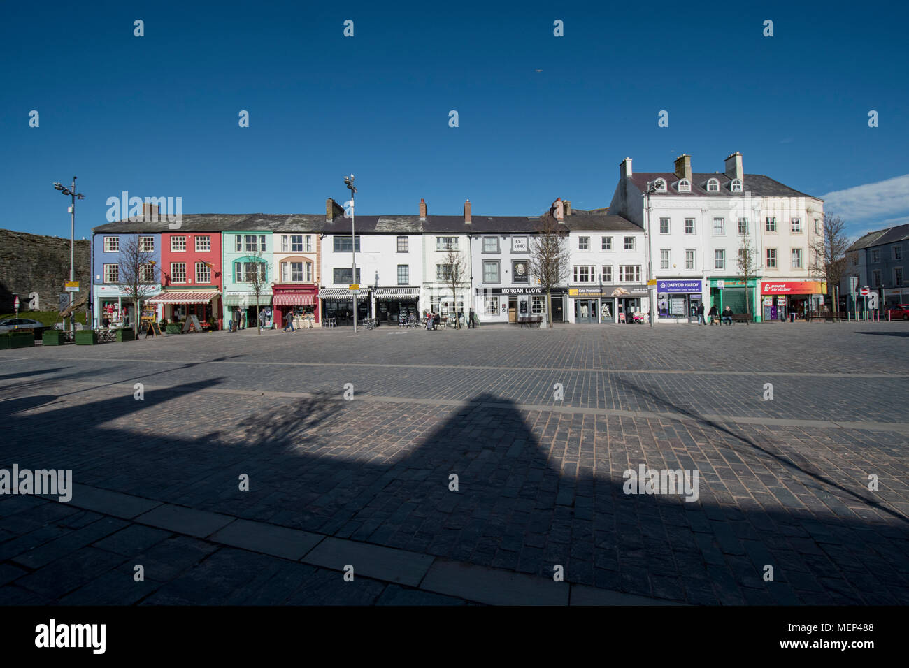The height and width of the screenshot is (668, 909).
Task: Click the EST 1840 plaque
Action: pos(520,244)
